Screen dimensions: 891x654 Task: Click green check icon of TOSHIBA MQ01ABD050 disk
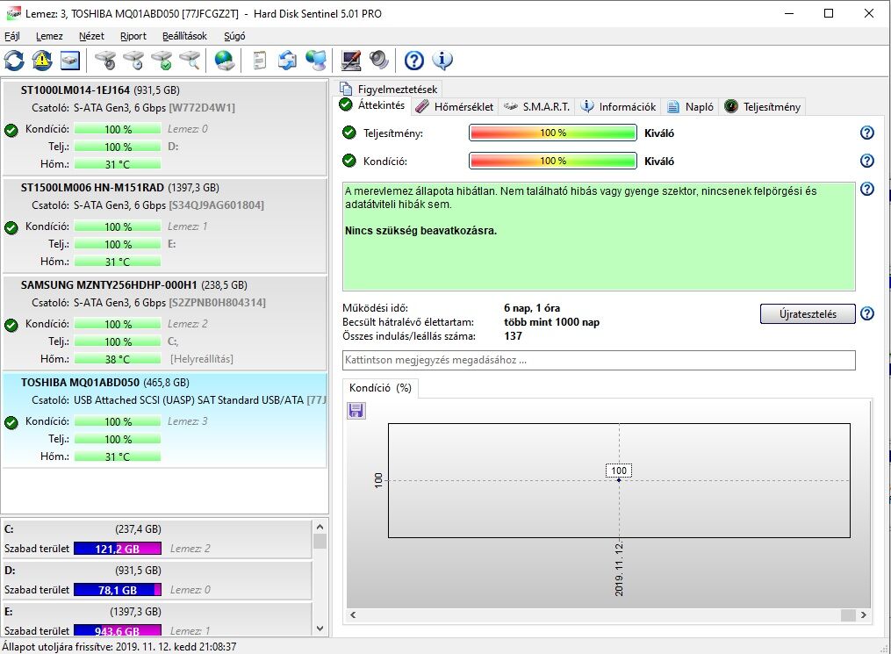tap(11, 422)
